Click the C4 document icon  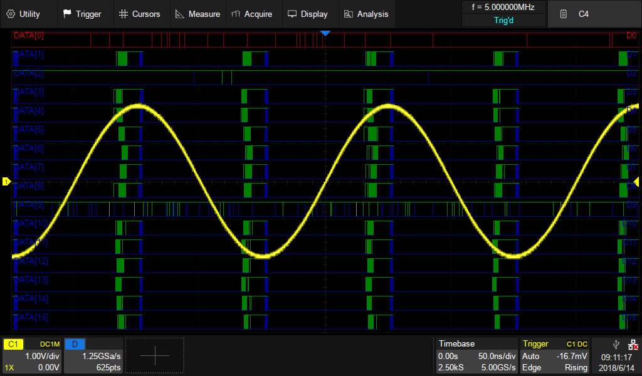coord(564,14)
